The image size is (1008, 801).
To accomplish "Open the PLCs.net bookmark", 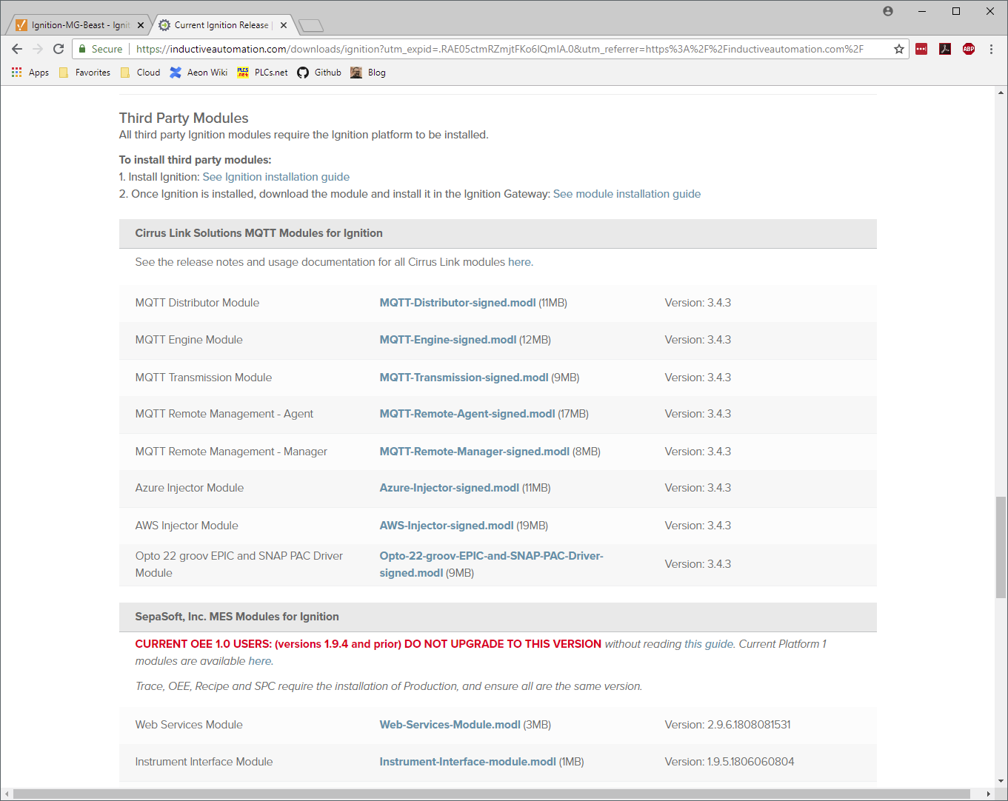I will (x=262, y=73).
